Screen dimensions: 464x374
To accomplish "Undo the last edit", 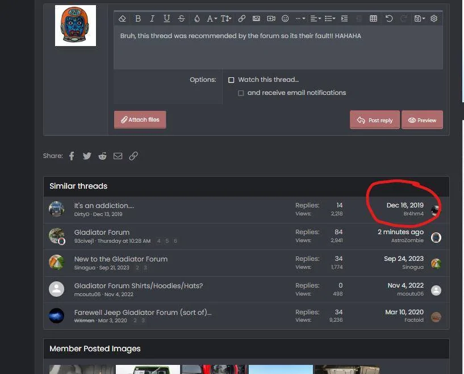I will point(389,19).
